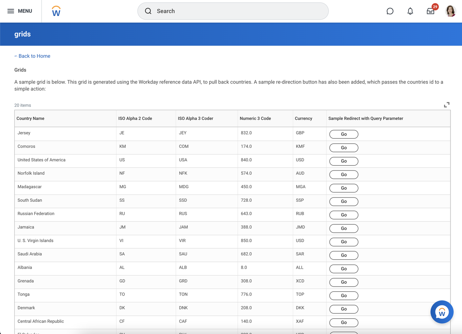Open the navigation MENU

click(x=20, y=11)
